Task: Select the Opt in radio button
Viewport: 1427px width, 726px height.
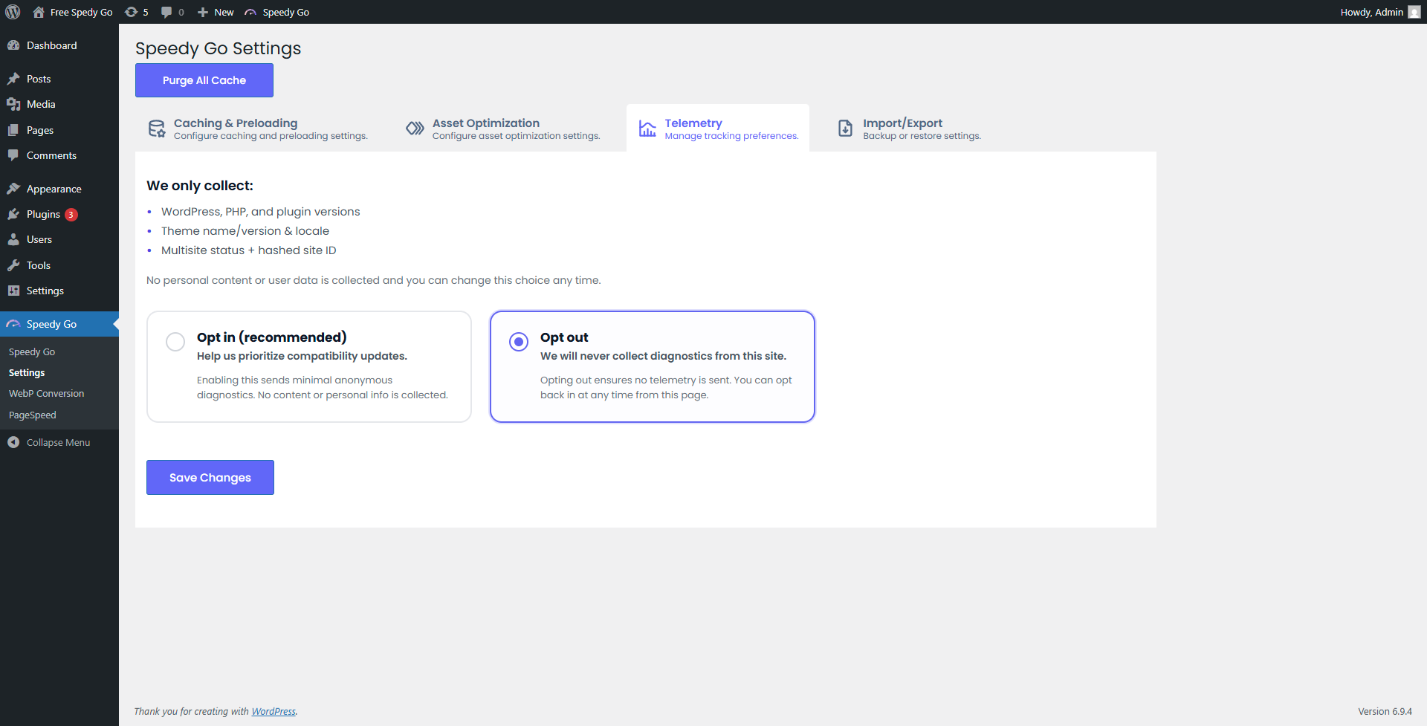Action: coord(175,342)
